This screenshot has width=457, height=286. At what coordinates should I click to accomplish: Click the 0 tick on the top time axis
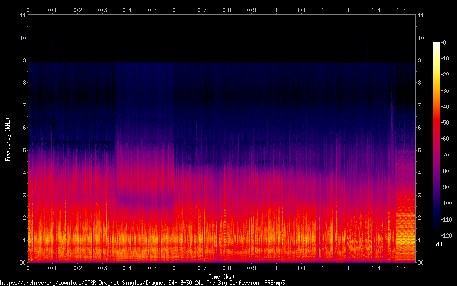coord(28,10)
